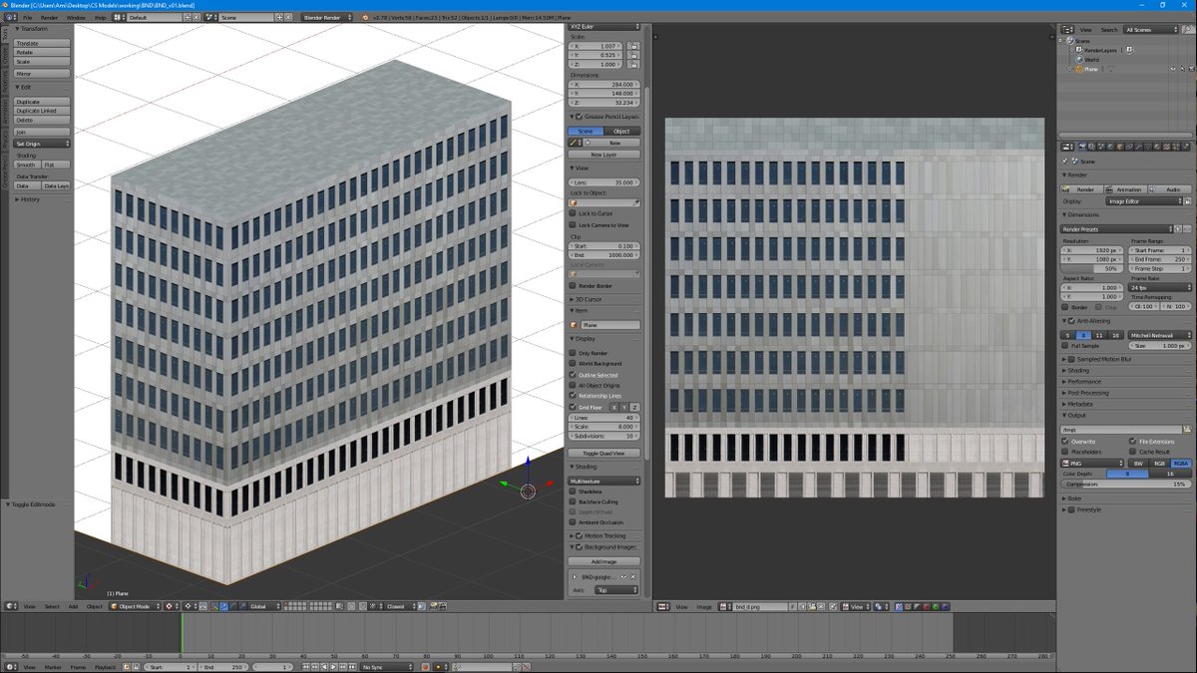Open the Help menu

coord(101,17)
